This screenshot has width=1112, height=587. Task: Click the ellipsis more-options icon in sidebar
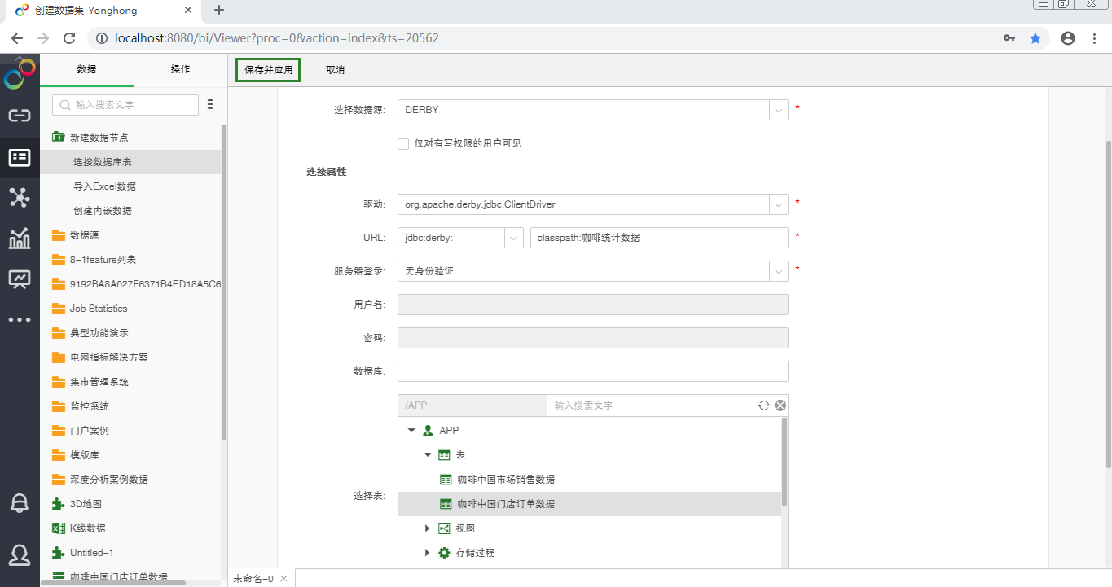pyautogui.click(x=18, y=319)
